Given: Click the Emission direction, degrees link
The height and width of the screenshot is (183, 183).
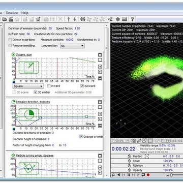Looking at the screenshot, I should pyautogui.click(x=33, y=102).
